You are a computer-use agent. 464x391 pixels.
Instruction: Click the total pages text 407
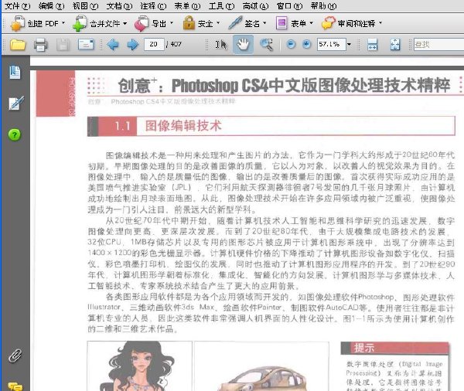[176, 44]
